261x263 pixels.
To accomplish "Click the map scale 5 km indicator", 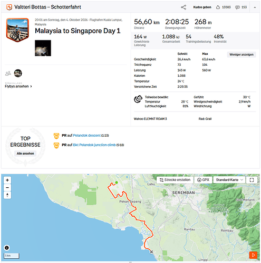I will (x=12, y=256).
